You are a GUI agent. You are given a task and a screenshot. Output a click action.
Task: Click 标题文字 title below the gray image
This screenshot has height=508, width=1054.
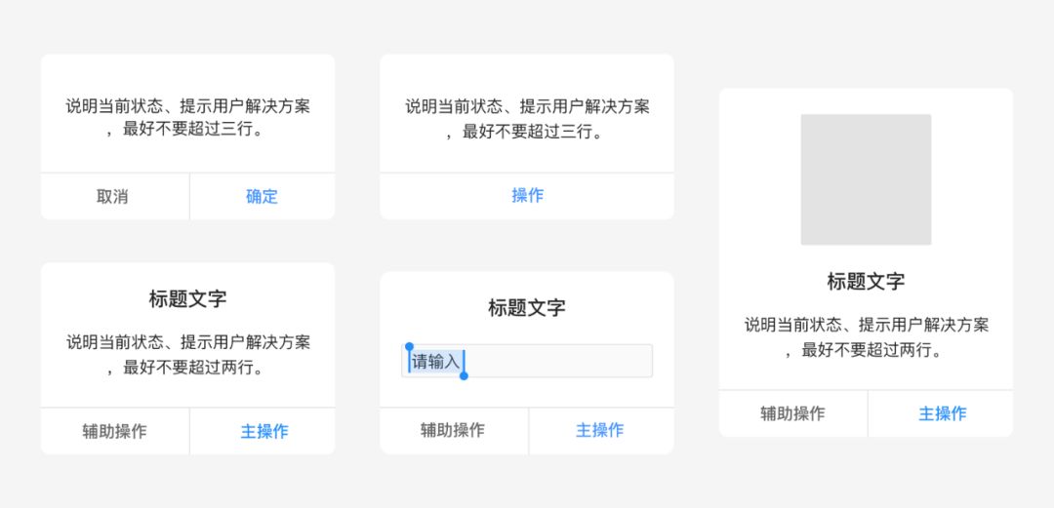pos(866,282)
